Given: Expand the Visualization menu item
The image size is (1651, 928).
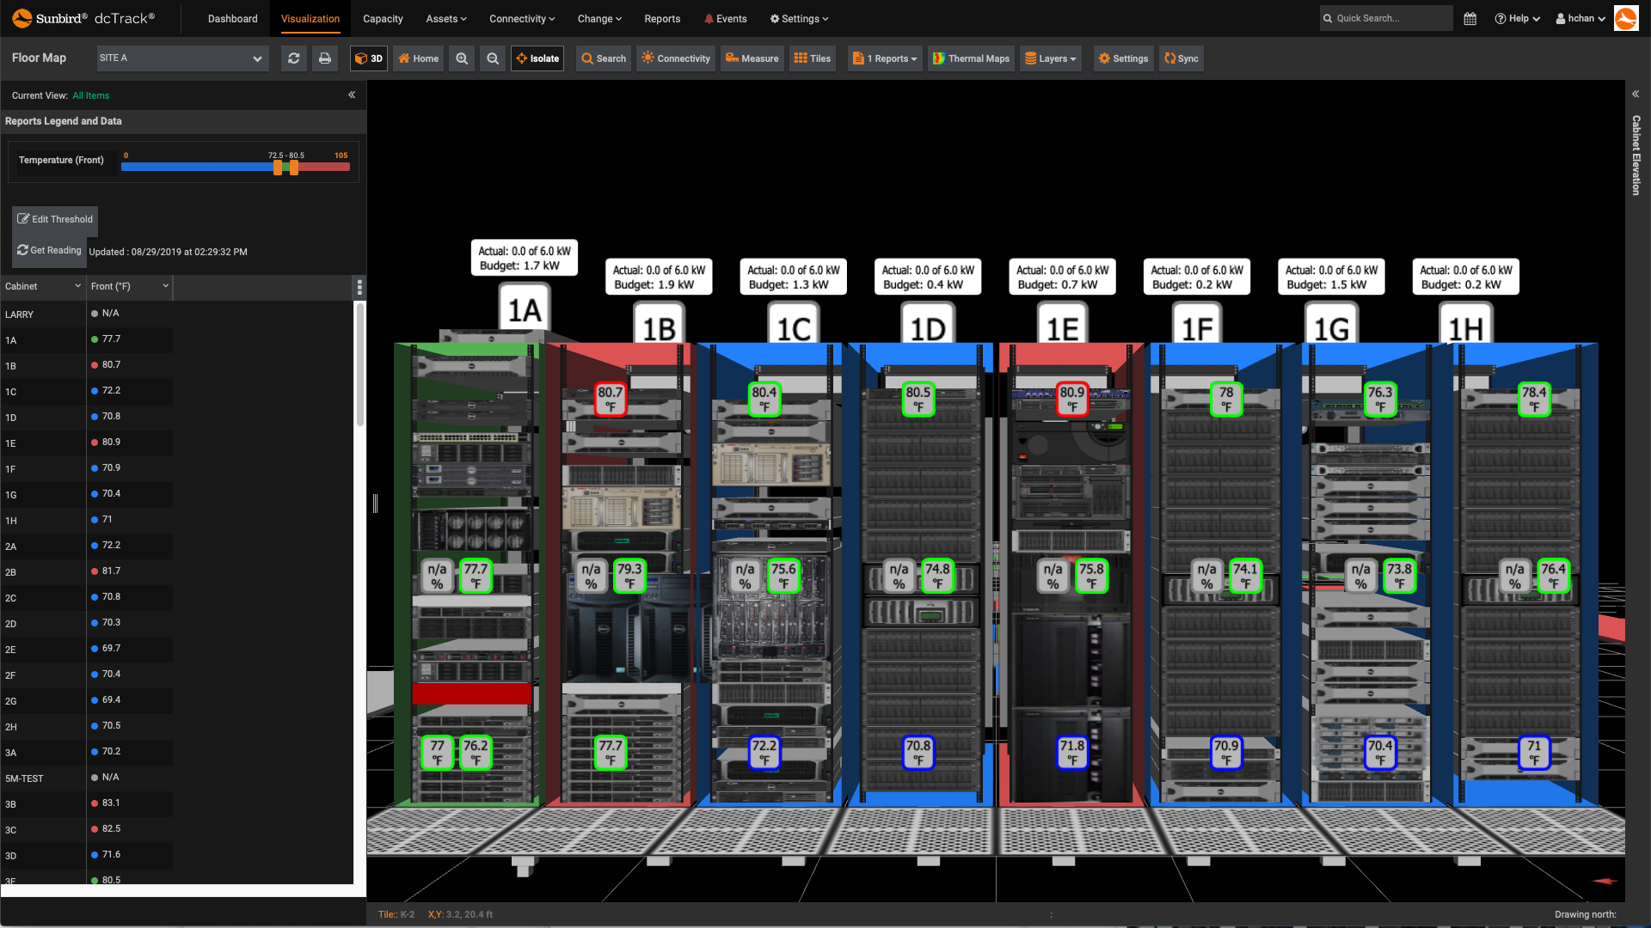Looking at the screenshot, I should coord(310,18).
